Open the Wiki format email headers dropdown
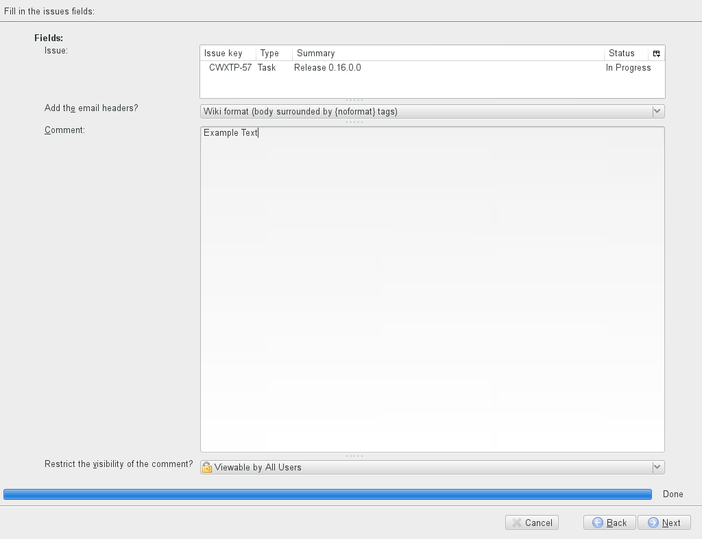This screenshot has height=539, width=702. pos(425,111)
